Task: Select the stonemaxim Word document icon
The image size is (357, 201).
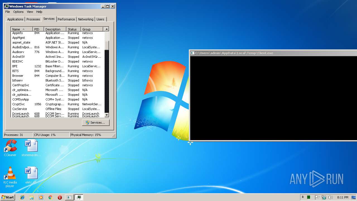Action: [x=31, y=148]
